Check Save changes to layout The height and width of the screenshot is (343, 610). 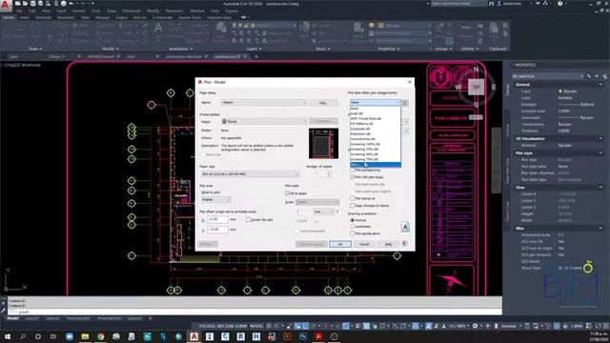click(353, 206)
